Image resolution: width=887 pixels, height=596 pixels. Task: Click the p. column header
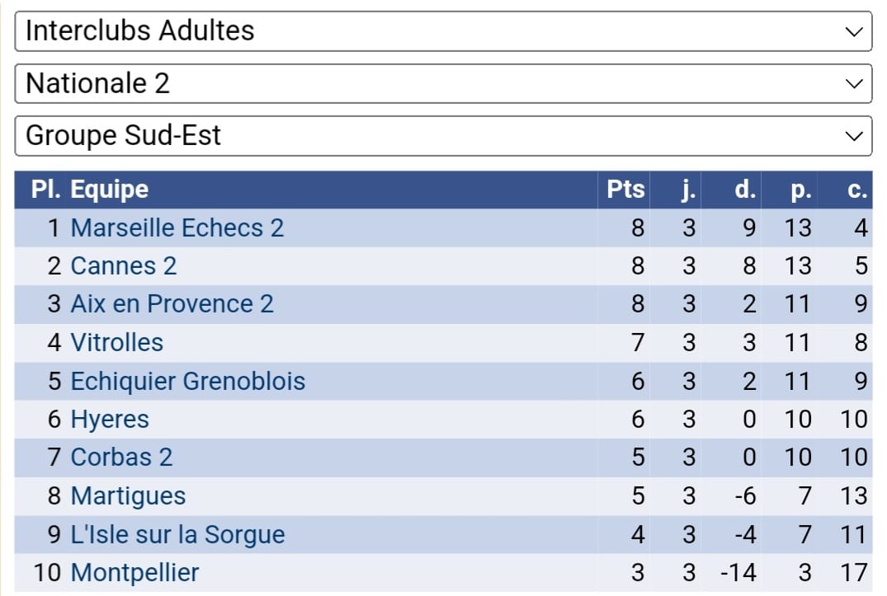point(800,190)
